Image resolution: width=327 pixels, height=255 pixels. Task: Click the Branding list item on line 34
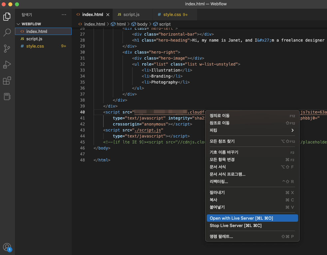[161, 76]
